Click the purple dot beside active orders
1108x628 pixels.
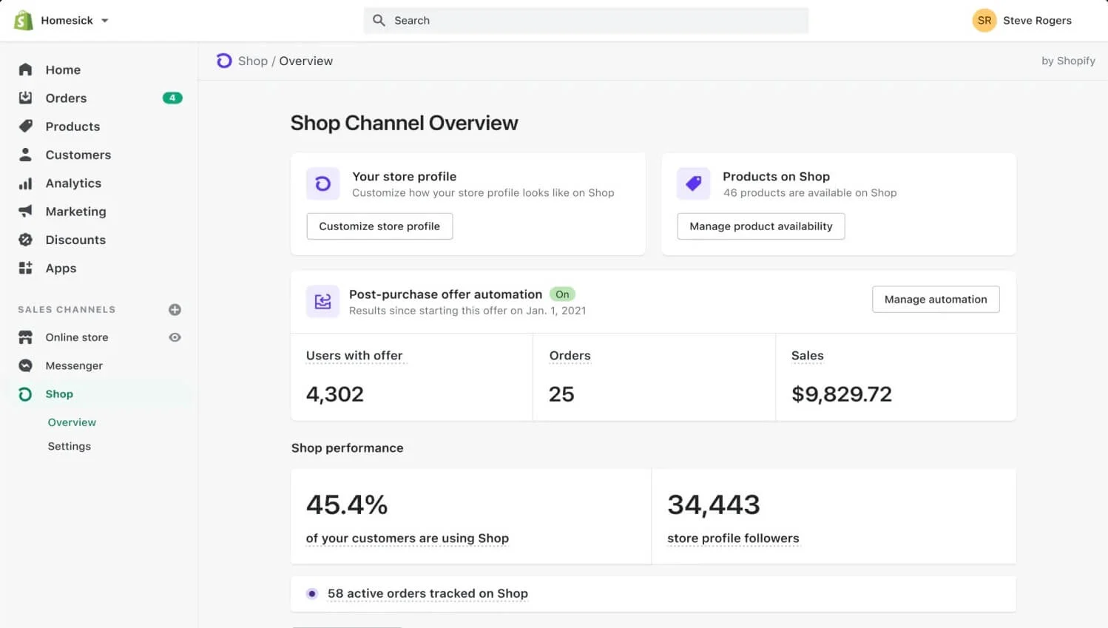312,593
